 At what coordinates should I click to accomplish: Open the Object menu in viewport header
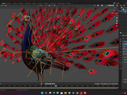point(6,6)
